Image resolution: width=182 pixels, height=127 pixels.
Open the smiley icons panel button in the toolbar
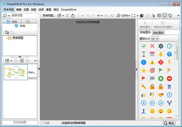[165, 15]
